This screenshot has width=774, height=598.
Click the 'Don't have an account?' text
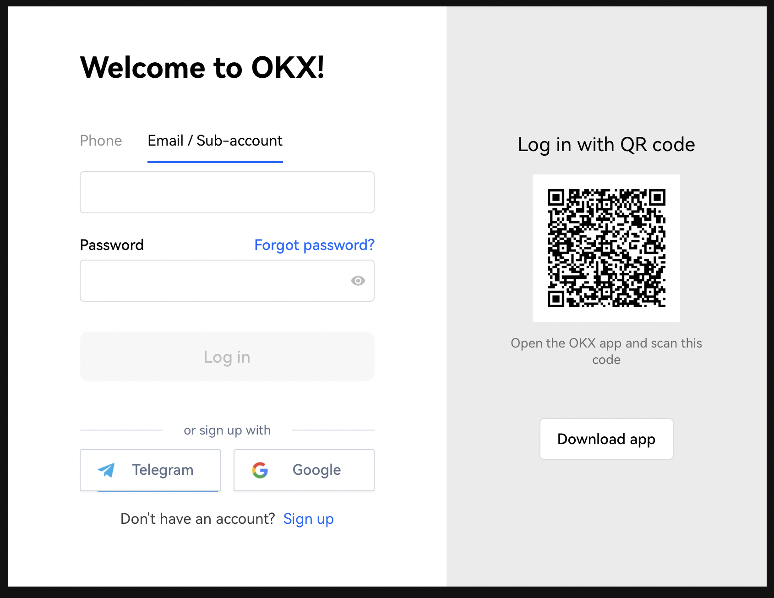(x=197, y=519)
